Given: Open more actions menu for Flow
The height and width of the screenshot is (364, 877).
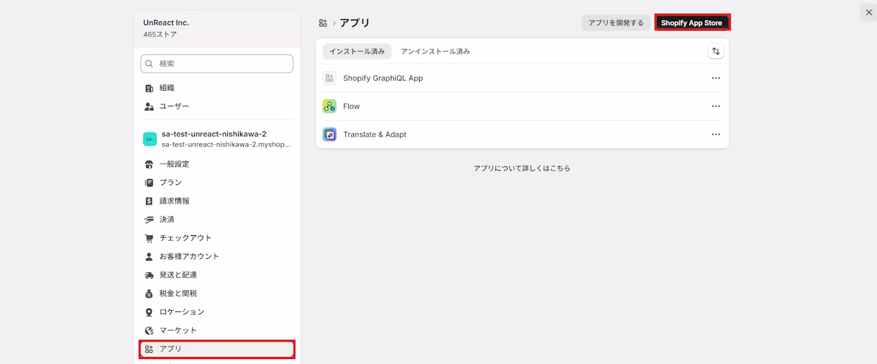Looking at the screenshot, I should click(716, 106).
